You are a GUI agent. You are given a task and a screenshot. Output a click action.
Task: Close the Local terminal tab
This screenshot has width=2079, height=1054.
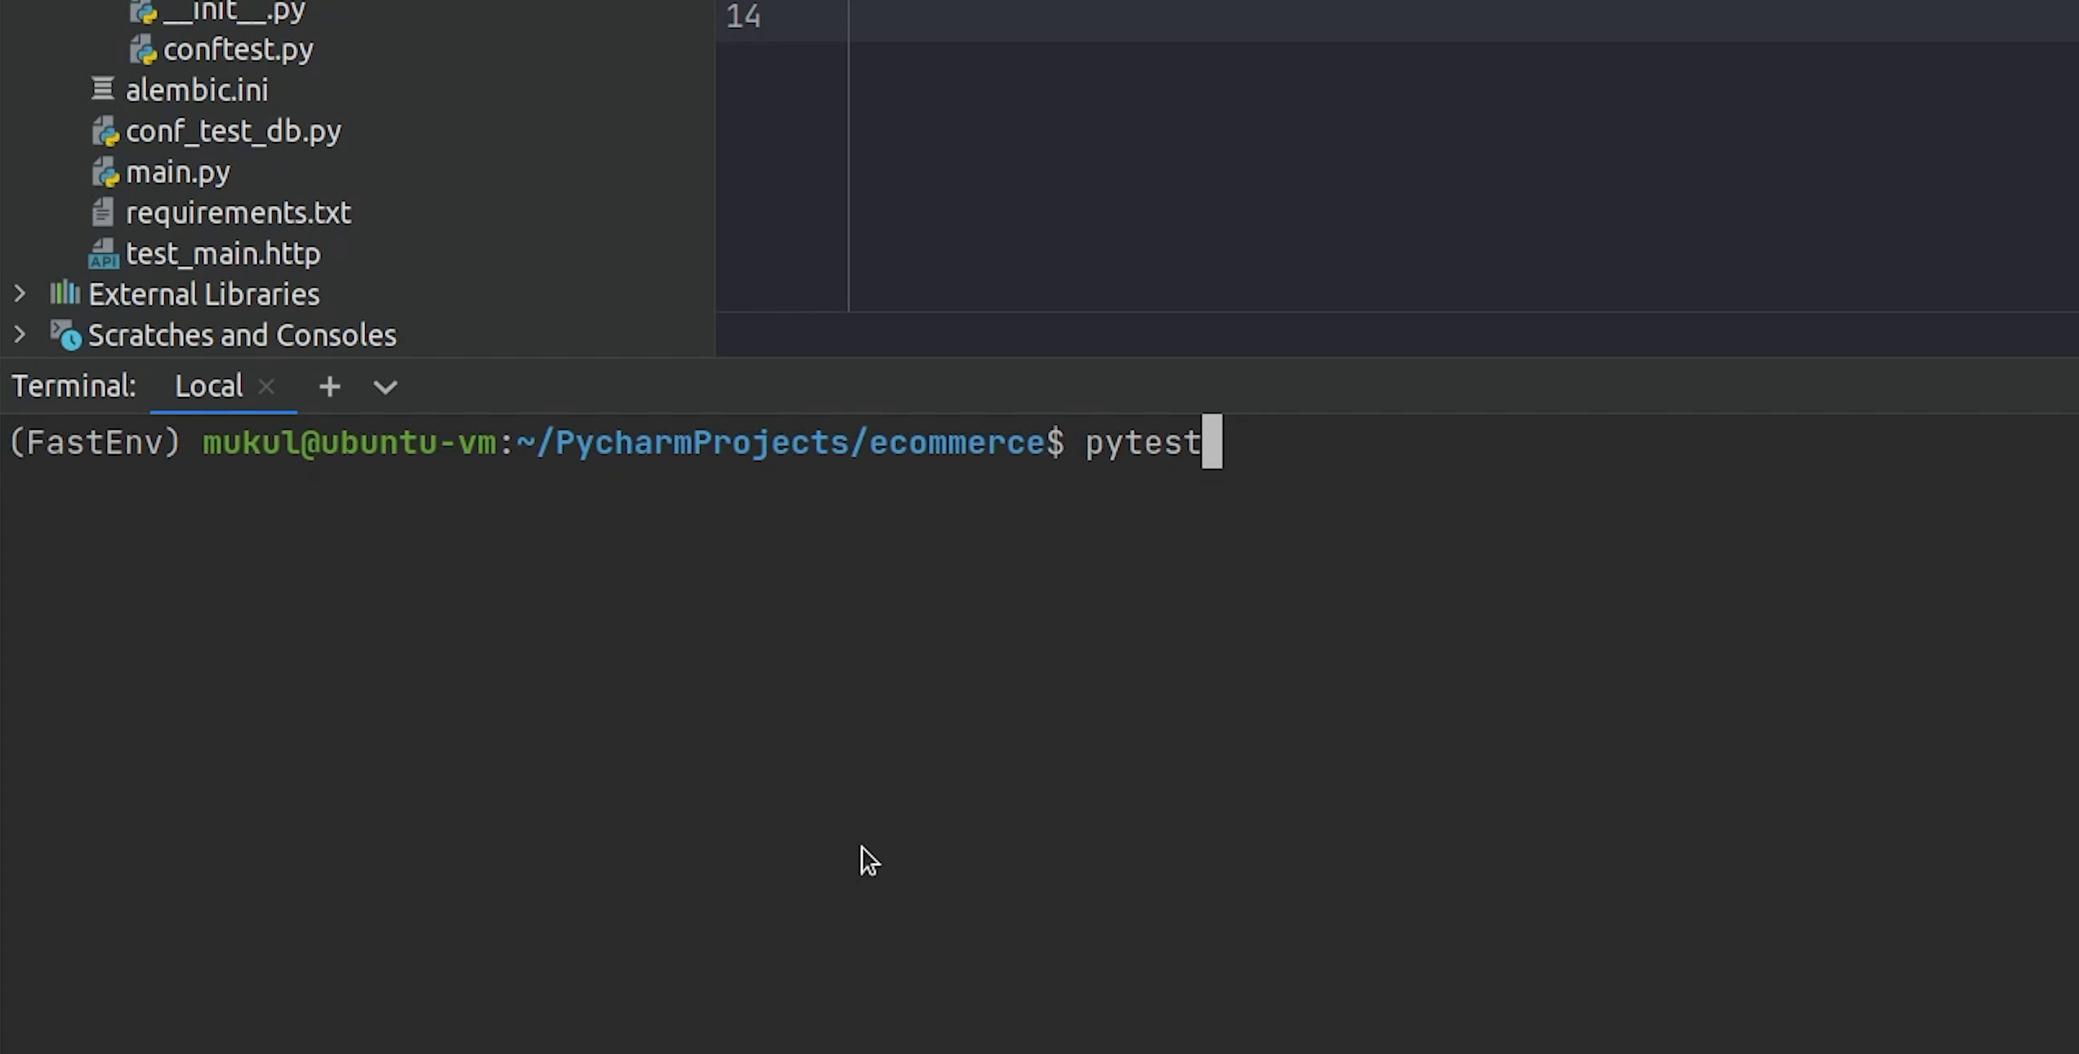(267, 386)
